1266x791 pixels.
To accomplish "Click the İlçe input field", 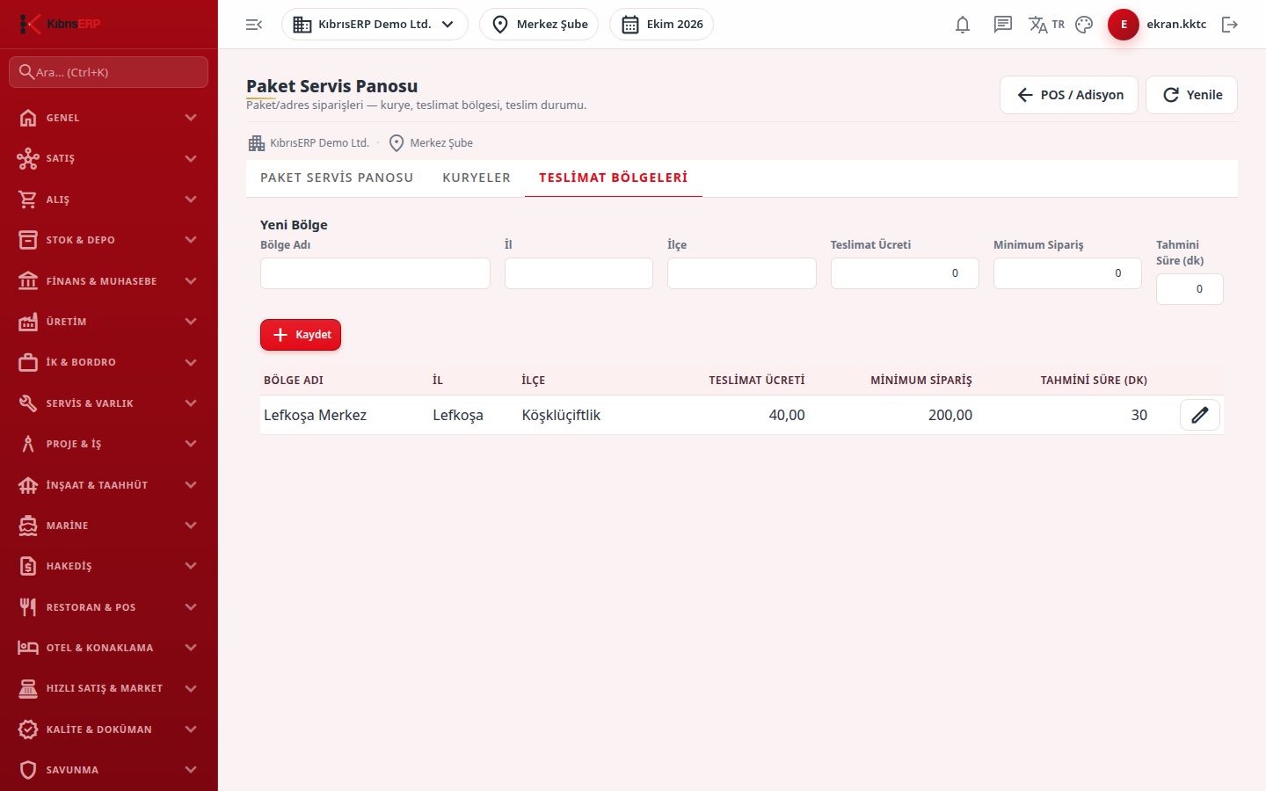I will coord(742,273).
